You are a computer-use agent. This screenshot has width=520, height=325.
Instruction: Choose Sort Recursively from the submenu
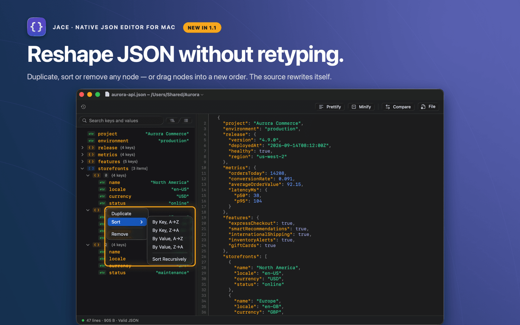point(170,259)
